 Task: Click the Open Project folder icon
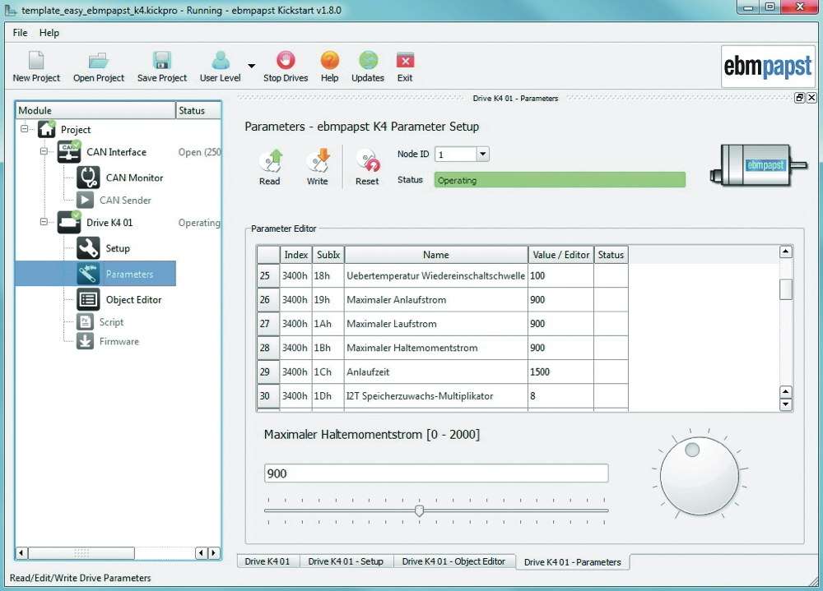[98, 60]
